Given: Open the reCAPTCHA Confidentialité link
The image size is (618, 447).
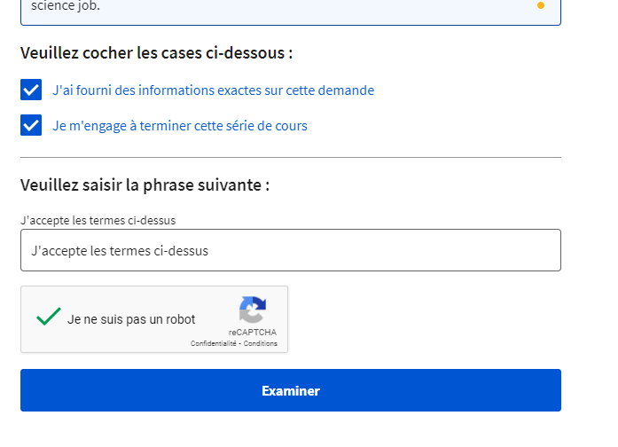Looking at the screenshot, I should point(213,343).
